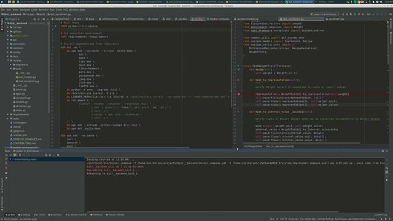Open the Python Console tool window tab

click(115, 215)
